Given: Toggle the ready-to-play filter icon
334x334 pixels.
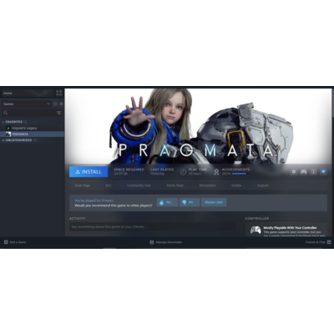Looking at the screenshot, I should [61, 104].
